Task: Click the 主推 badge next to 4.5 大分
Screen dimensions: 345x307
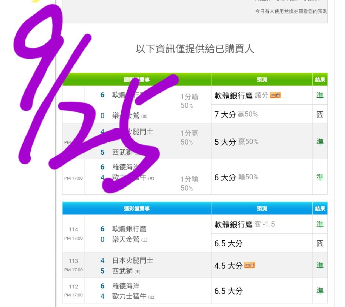Action: click(249, 265)
